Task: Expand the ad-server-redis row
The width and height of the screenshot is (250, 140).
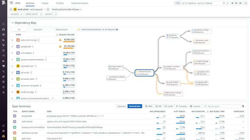Action: 12,79
